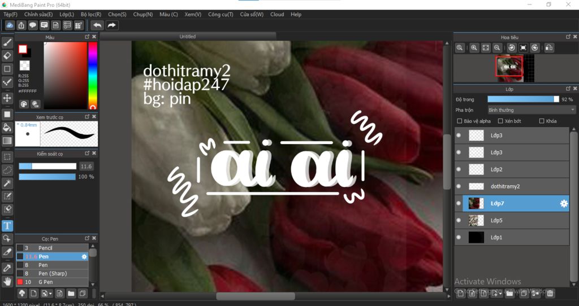Enable Bảo vệ alpha checkbox

pos(459,121)
